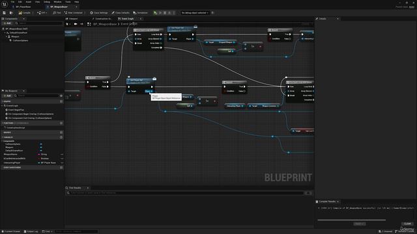Open the Help menu
Image resolution: width=417 pixels, height=234 pixels.
(77, 2)
